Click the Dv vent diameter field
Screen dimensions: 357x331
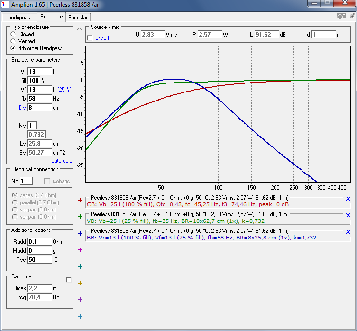coord(40,108)
